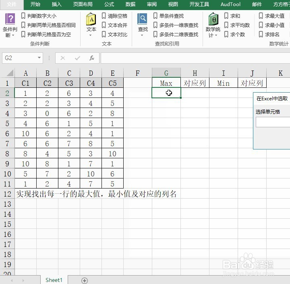Screen dimensions: 290x284
Task: Select column A header
Action: (x=26, y=73)
